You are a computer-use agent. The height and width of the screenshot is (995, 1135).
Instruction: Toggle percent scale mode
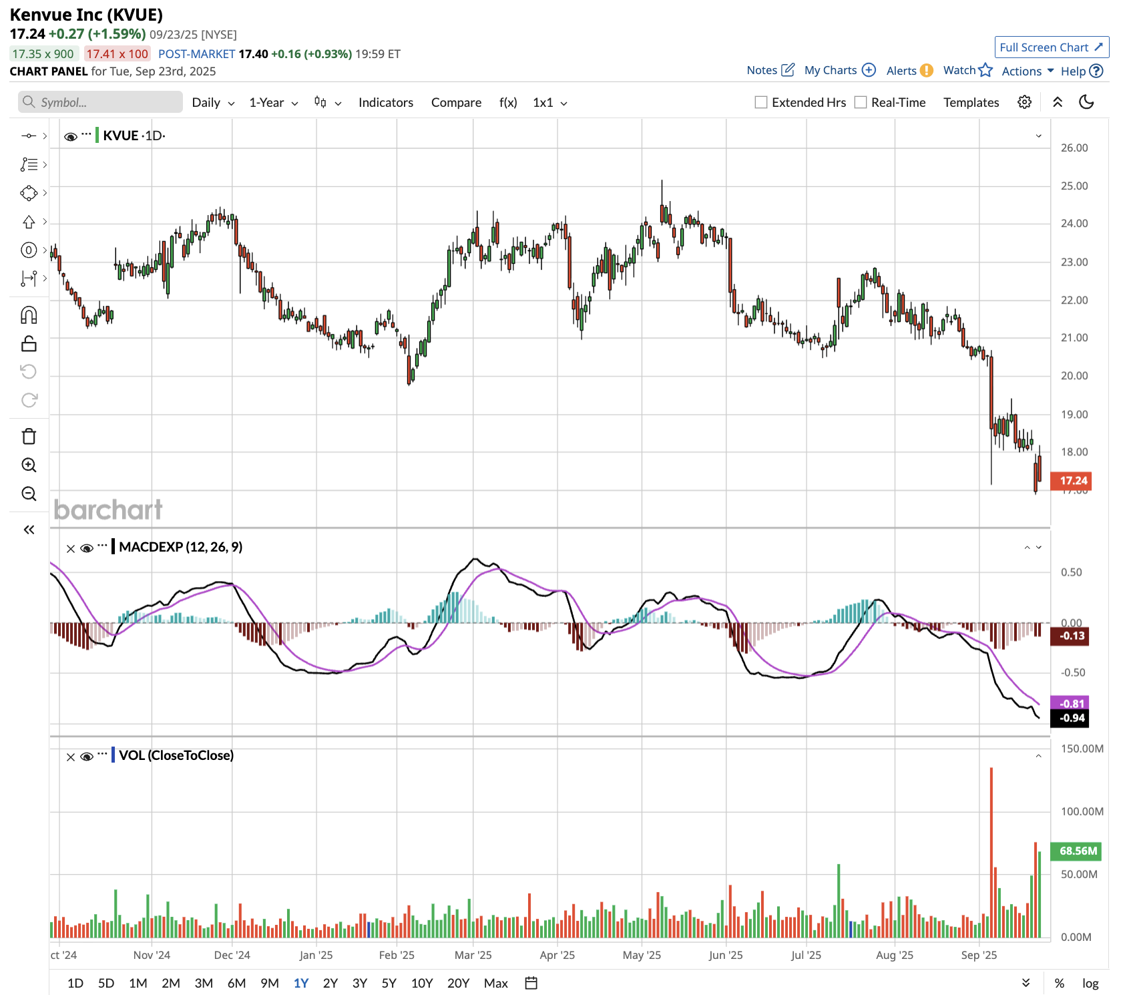1059,983
